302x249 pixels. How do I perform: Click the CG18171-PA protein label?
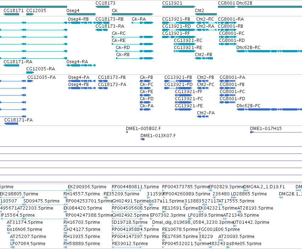[x=18, y=120]
